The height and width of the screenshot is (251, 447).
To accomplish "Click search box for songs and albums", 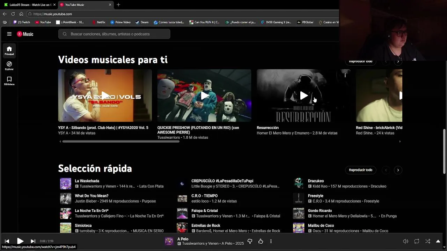I will 114,34.
